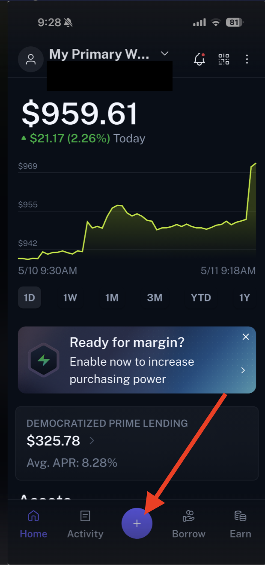This screenshot has height=565, width=265.
Task: Tap the QR code scanner icon
Action: pyautogui.click(x=224, y=59)
